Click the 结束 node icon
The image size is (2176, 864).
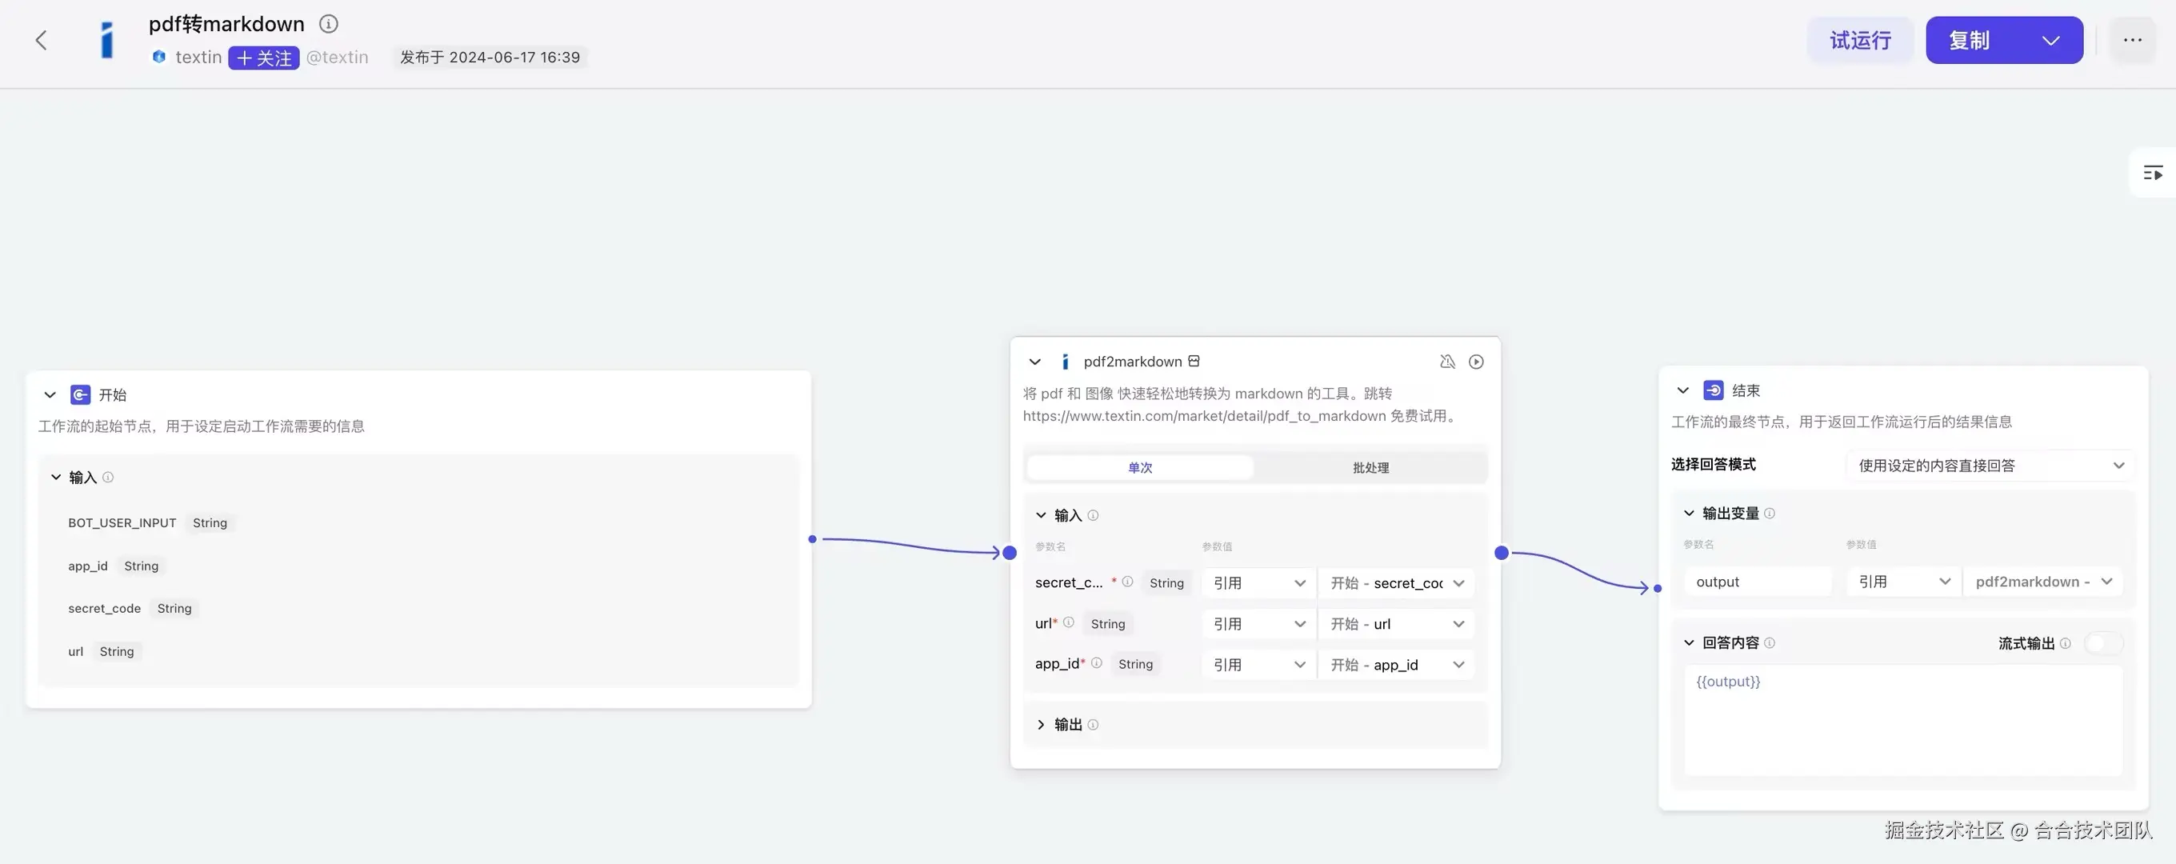tap(1713, 390)
